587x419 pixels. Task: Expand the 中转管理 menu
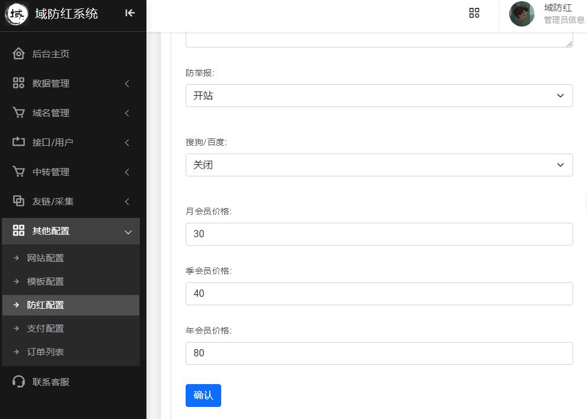[71, 172]
